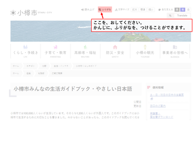Screen dimensions: 195x146
Task: Click the 組織 breadcrumb
Action: (x=28, y=73)
